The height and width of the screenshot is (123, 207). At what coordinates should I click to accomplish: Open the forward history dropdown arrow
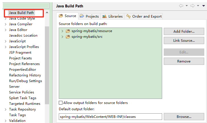coord(198,6)
